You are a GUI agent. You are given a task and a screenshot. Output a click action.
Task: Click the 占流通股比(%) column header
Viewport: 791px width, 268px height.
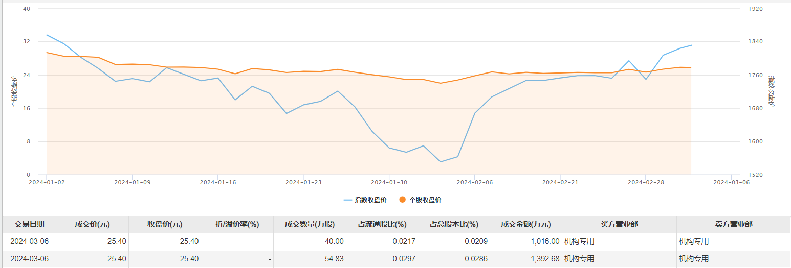pos(382,224)
